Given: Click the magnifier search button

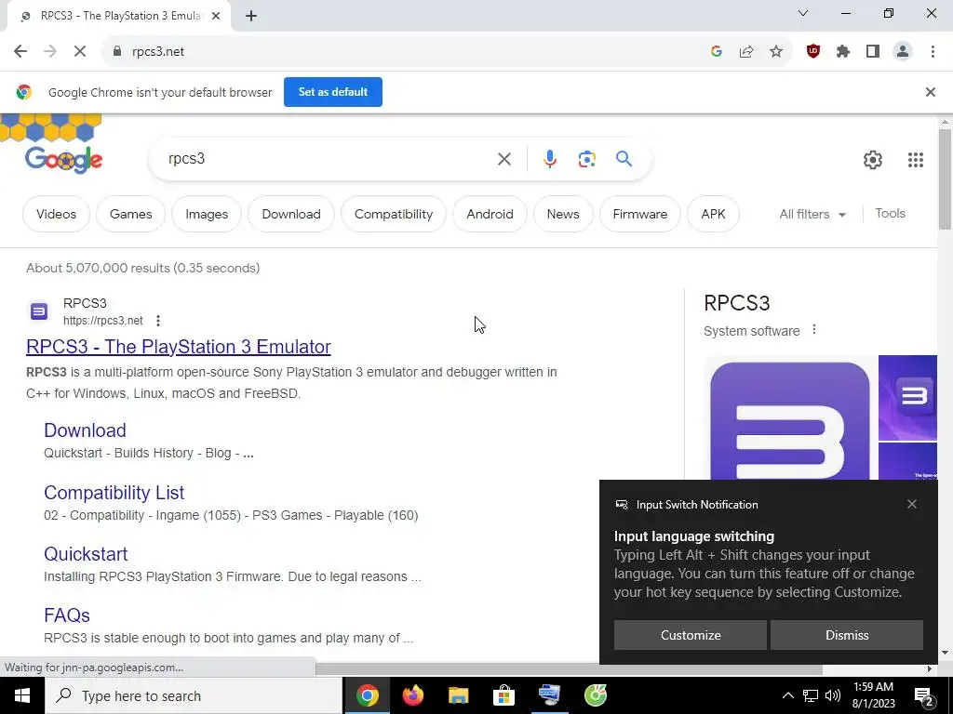Looking at the screenshot, I should 624,159.
